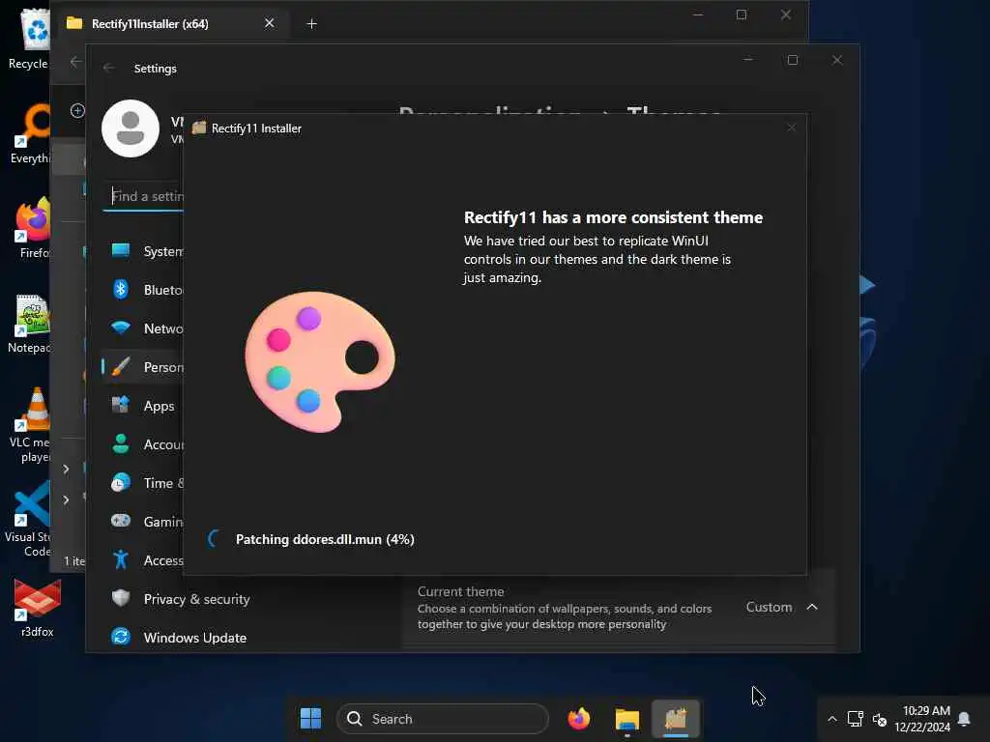Open Time & language clock icon
Image resolution: width=990 pixels, height=742 pixels.
[121, 483]
